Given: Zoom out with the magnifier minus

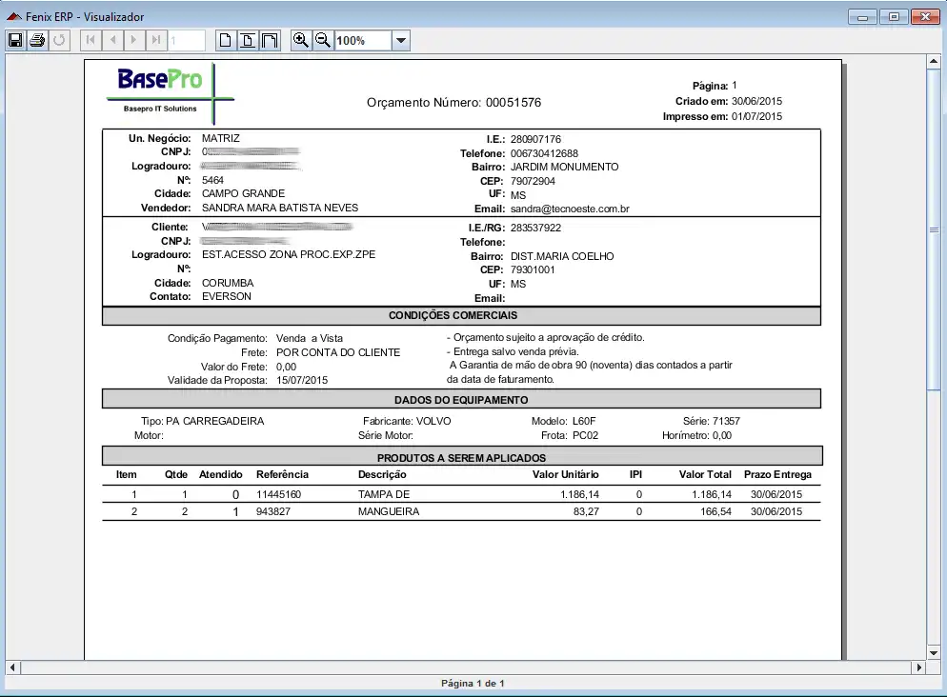Looking at the screenshot, I should point(323,40).
